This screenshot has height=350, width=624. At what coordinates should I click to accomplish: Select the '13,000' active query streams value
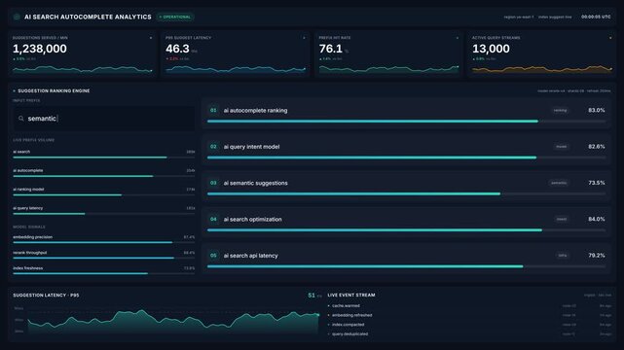tap(491, 49)
